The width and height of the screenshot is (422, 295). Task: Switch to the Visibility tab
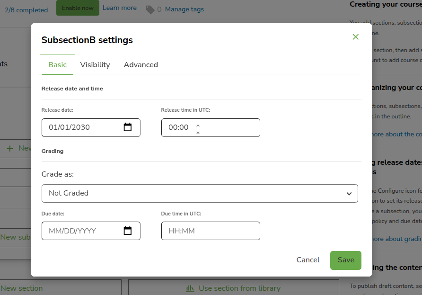pos(95,65)
